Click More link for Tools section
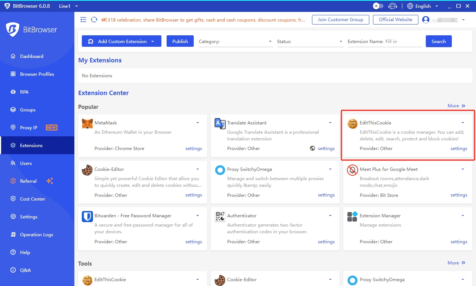Image resolution: width=476 pixels, height=286 pixels. tap(456, 263)
